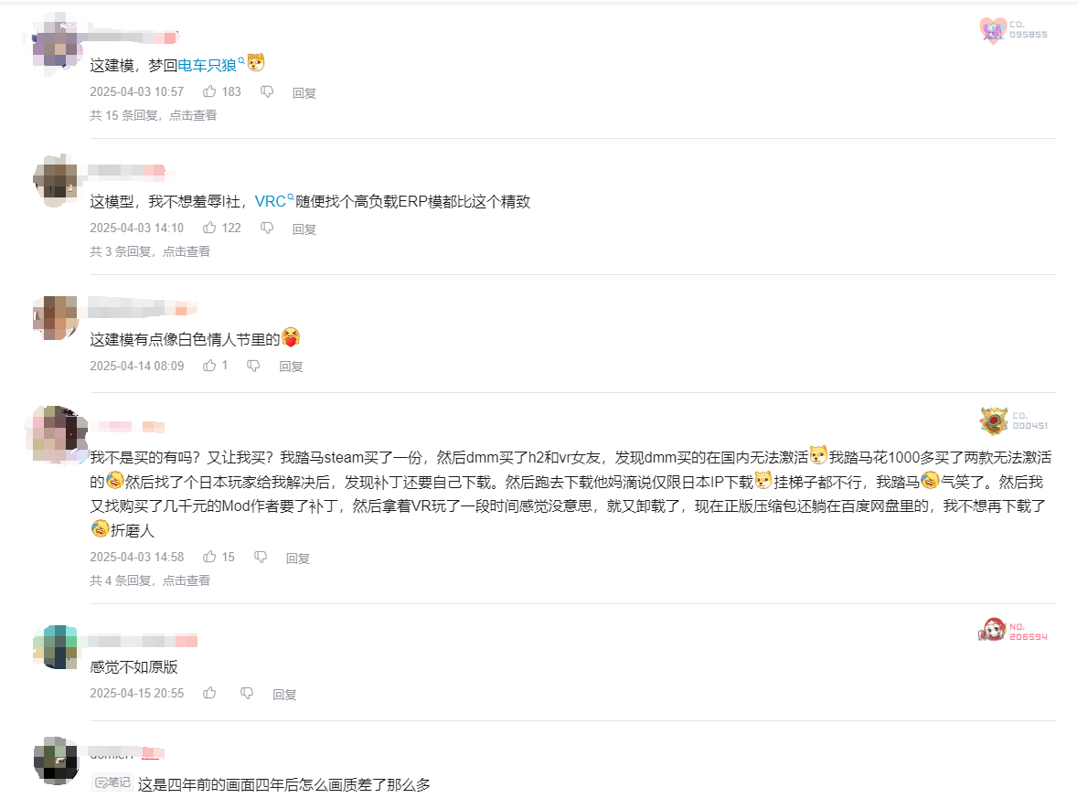
Task: Reply to the 2025-04-03 10:57 comment
Action: [x=304, y=92]
